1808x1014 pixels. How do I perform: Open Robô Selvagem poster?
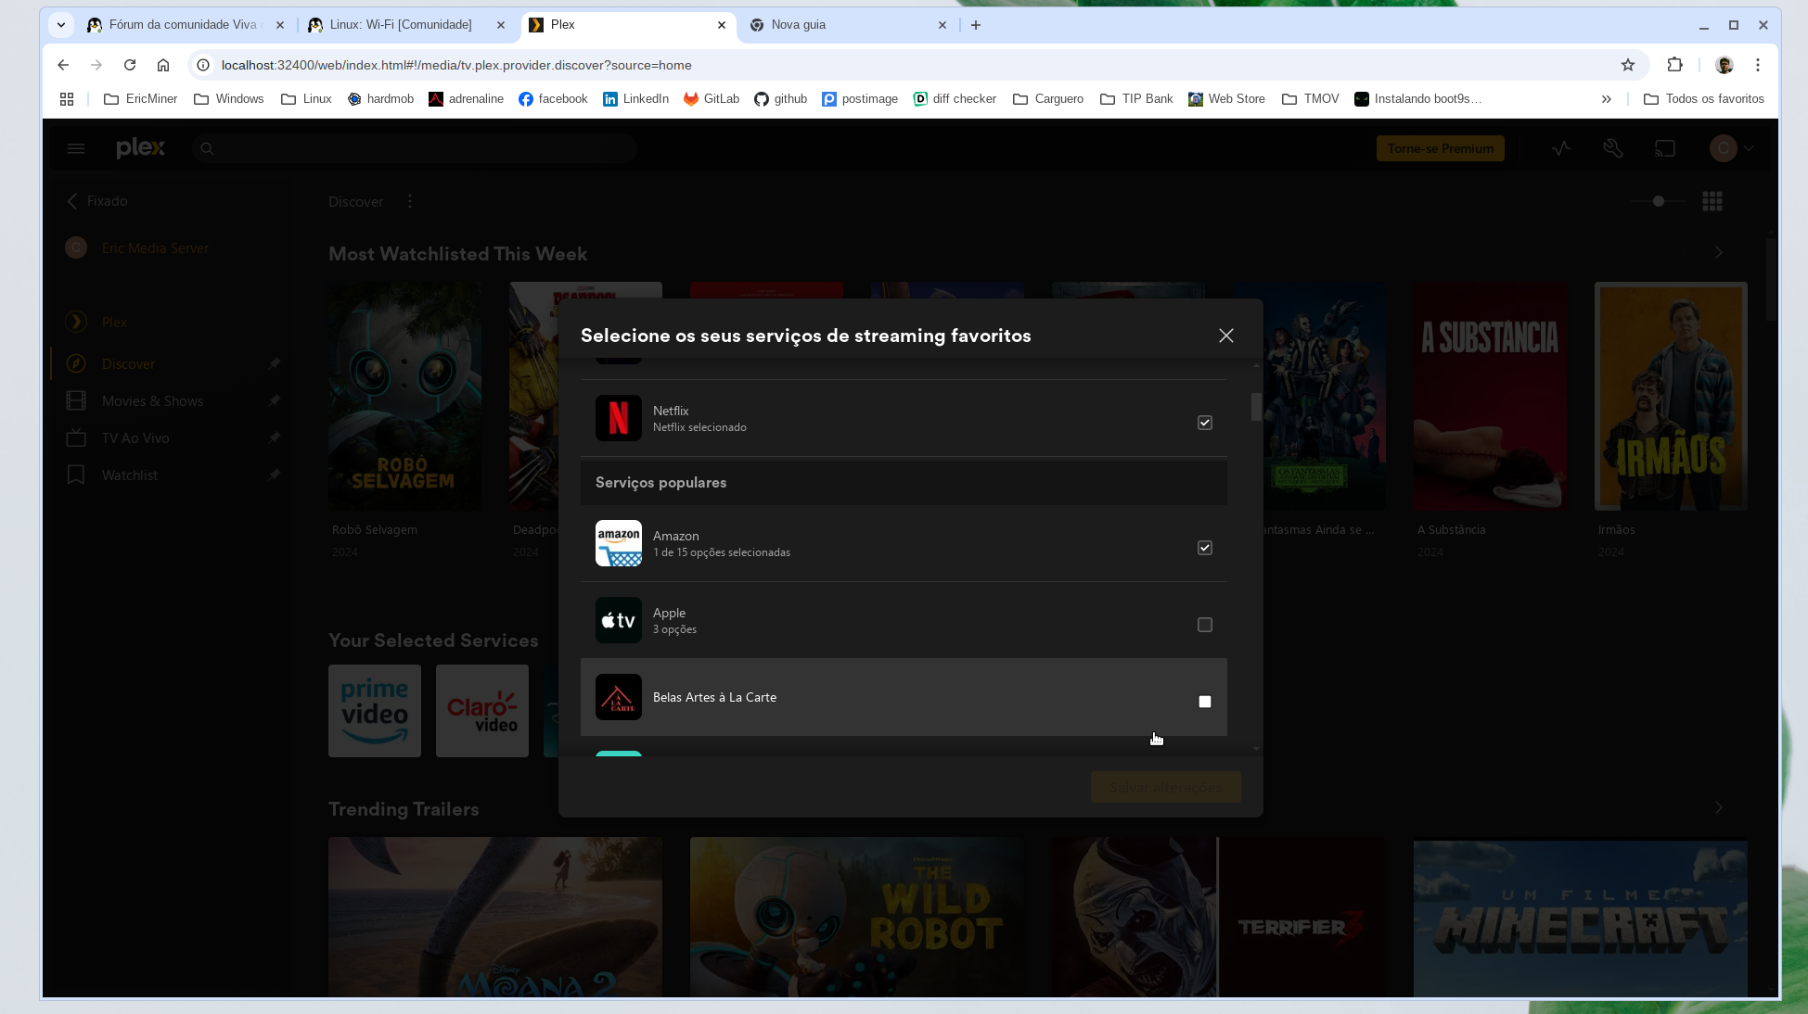[404, 397]
